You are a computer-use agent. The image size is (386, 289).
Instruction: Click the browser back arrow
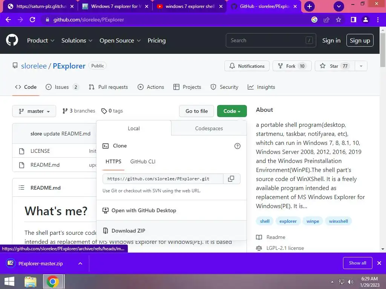tap(8, 20)
